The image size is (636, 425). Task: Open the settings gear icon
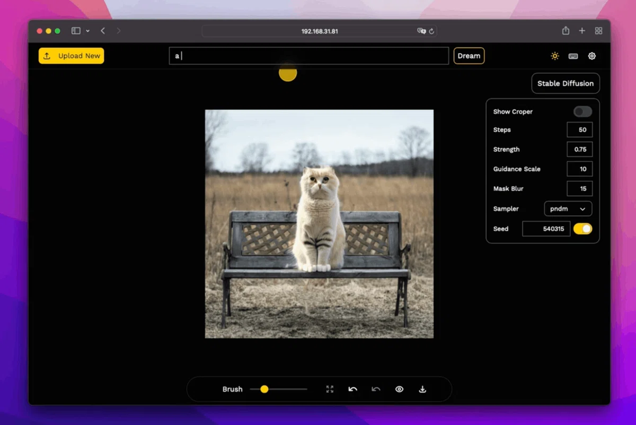tap(592, 56)
